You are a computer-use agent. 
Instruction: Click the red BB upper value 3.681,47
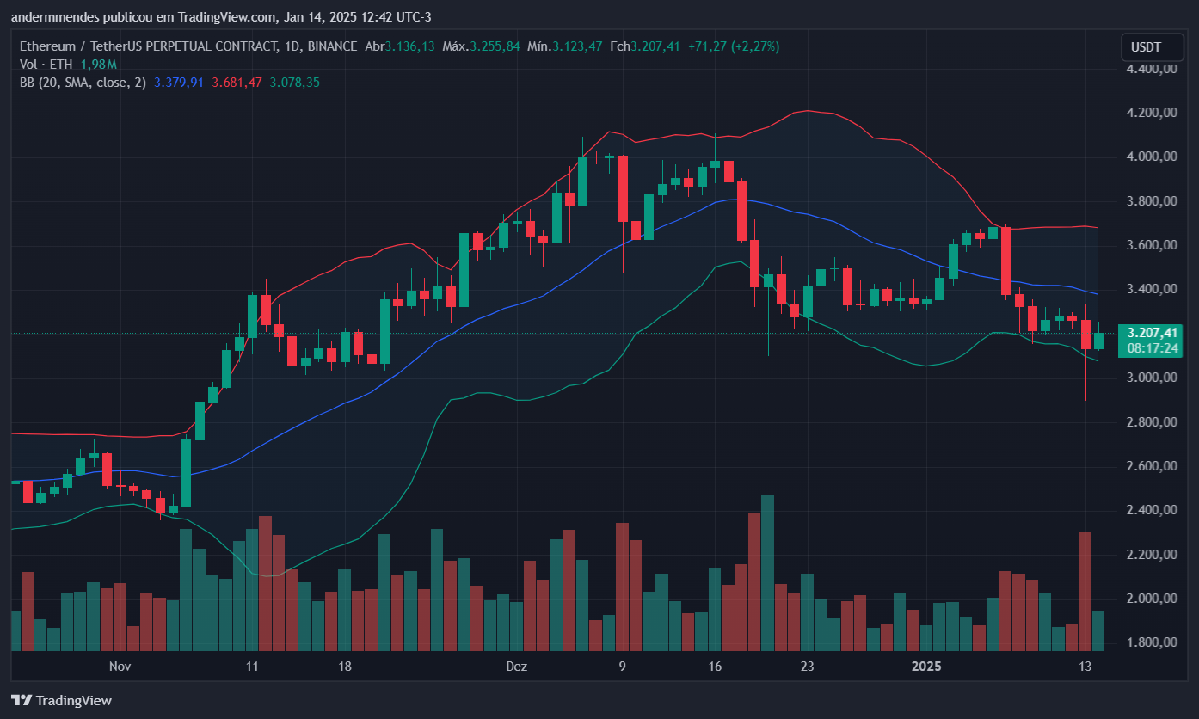237,83
